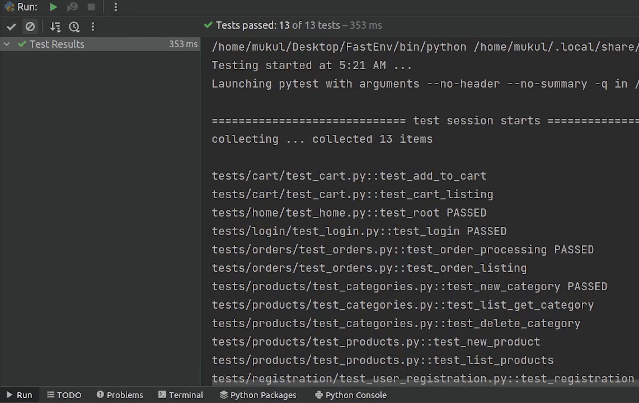This screenshot has width=639, height=403.
Task: Click the Problems panel button
Action: pos(121,395)
